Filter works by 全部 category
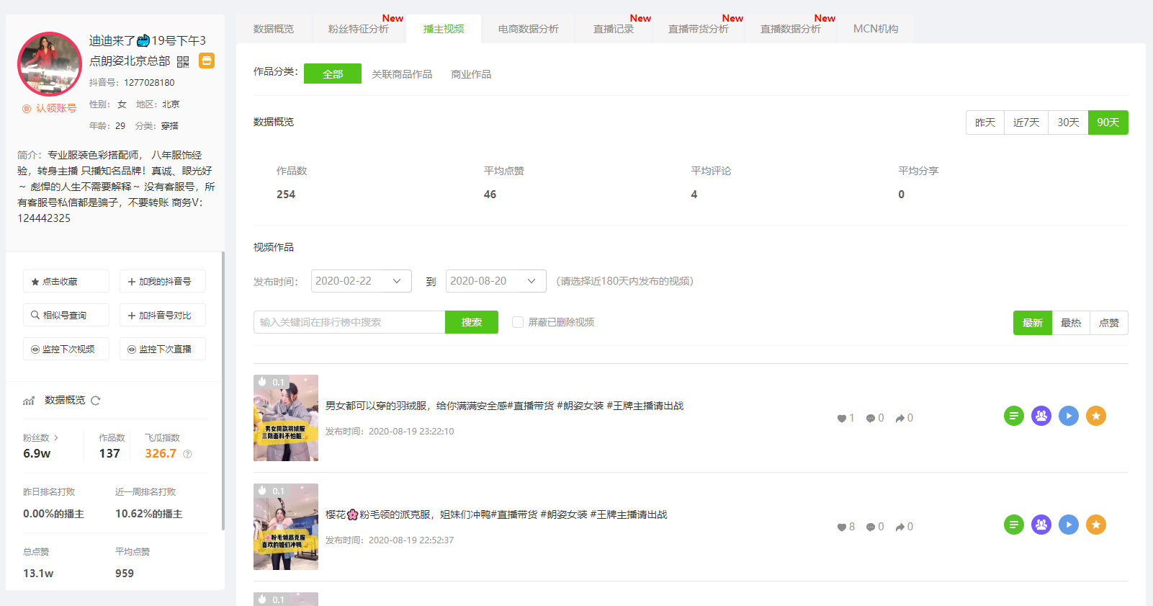This screenshot has height=606, width=1153. tap(333, 74)
